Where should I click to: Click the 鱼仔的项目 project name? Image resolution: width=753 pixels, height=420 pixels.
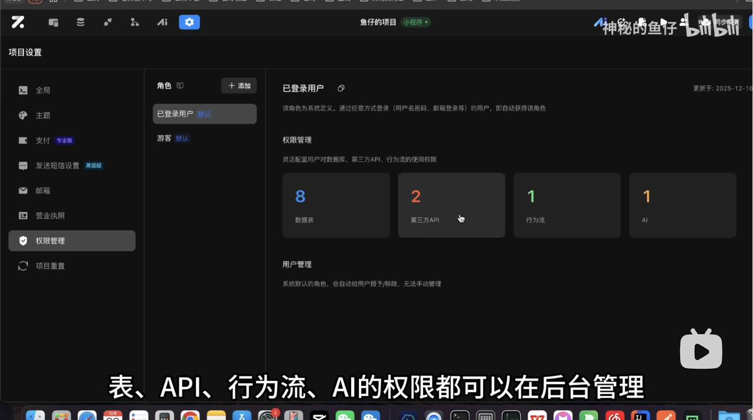378,22
